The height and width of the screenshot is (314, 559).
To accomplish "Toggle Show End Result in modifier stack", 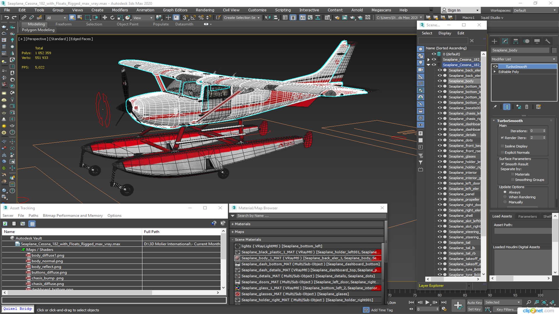I will (507, 107).
